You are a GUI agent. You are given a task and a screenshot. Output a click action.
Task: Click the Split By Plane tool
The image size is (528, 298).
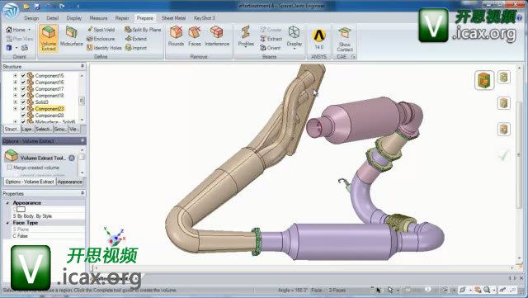click(x=143, y=30)
